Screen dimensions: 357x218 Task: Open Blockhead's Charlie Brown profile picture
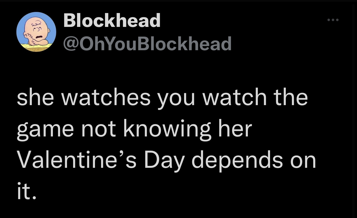37,32
